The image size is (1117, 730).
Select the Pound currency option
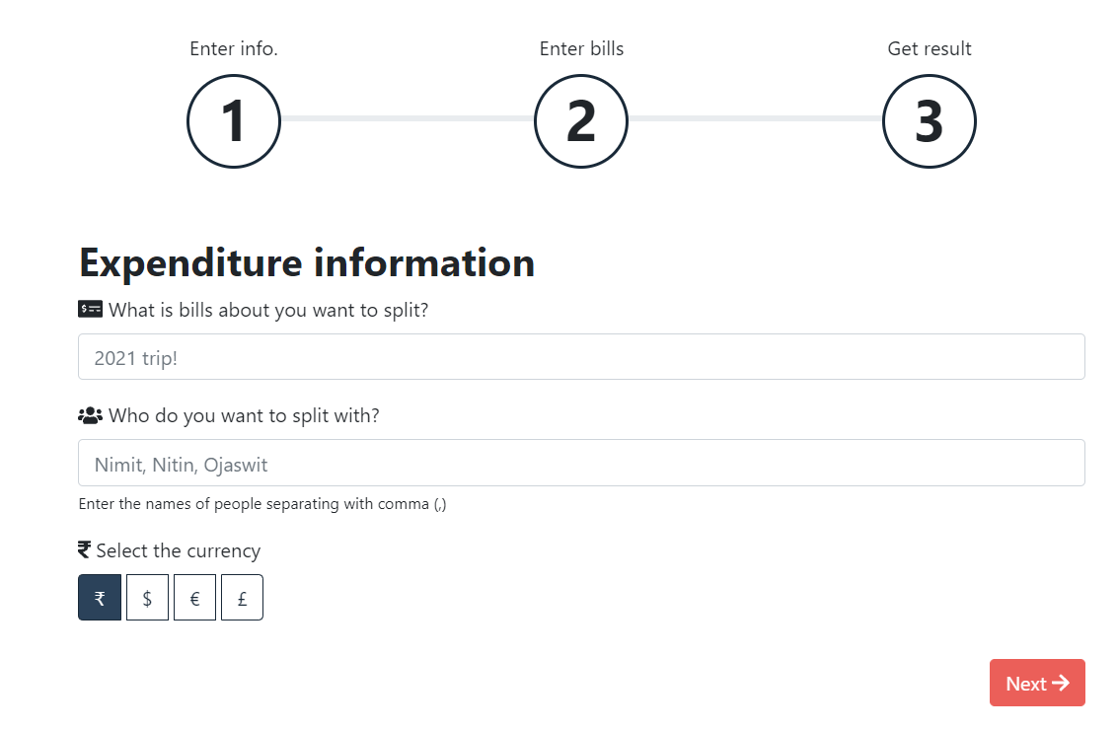point(242,597)
